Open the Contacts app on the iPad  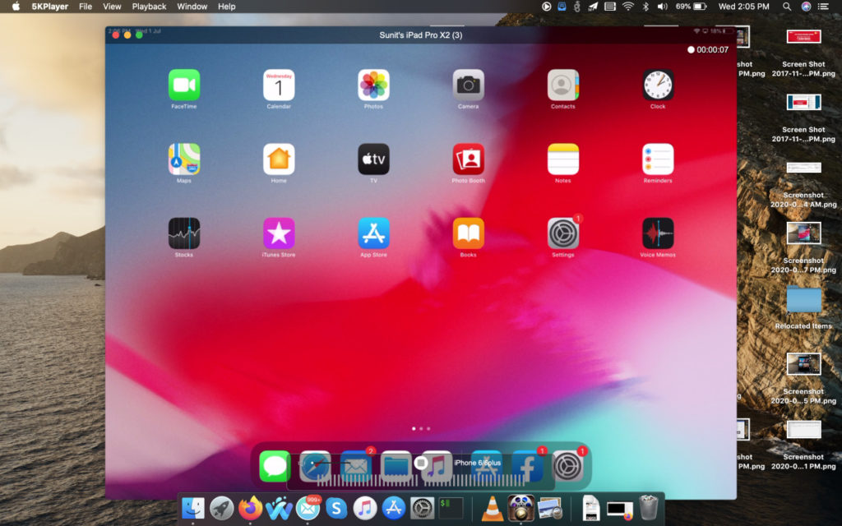pyautogui.click(x=562, y=85)
